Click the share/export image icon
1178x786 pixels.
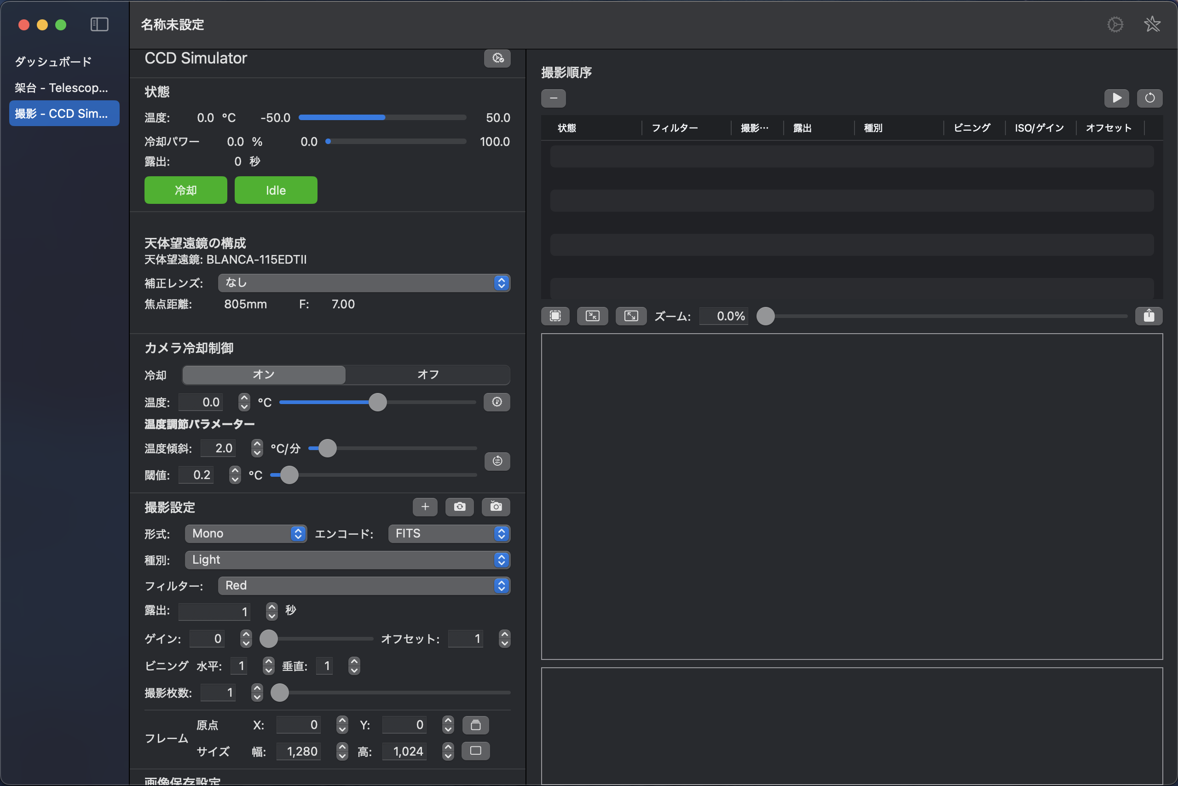(1149, 316)
